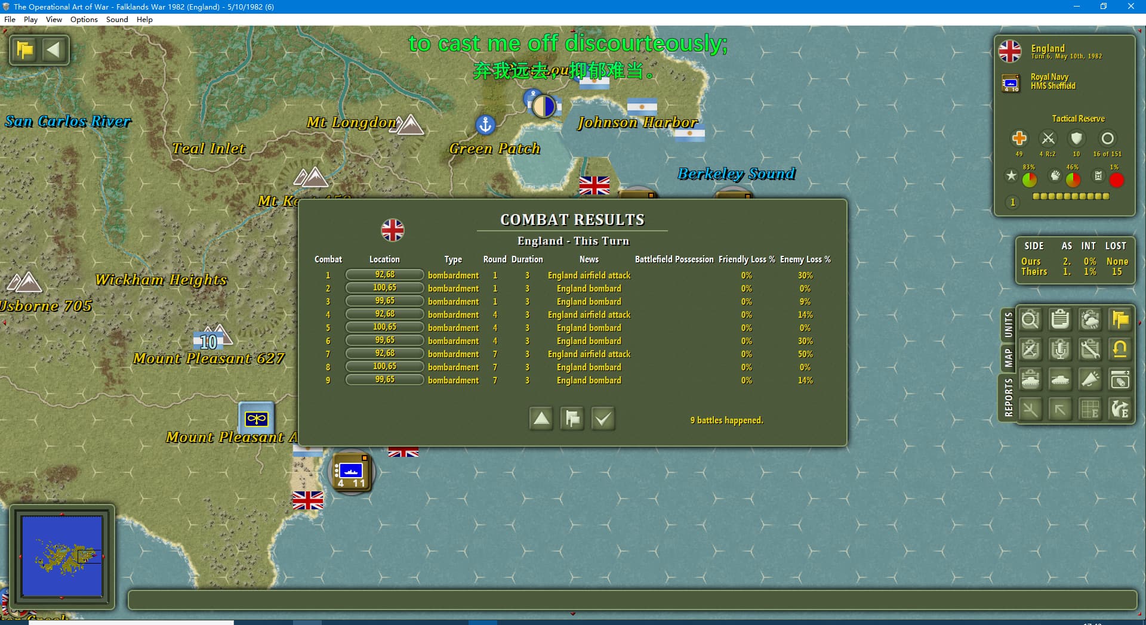Click the supply canister icon

coord(1098,175)
